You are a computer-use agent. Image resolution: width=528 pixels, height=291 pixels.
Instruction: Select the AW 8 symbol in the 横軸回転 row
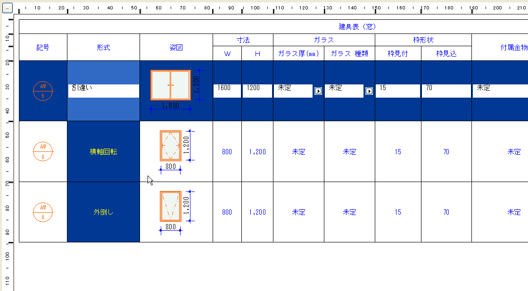[43, 151]
